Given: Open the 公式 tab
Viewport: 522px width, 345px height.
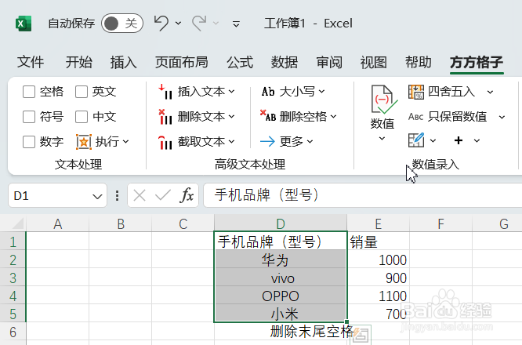Looking at the screenshot, I should 240,62.
